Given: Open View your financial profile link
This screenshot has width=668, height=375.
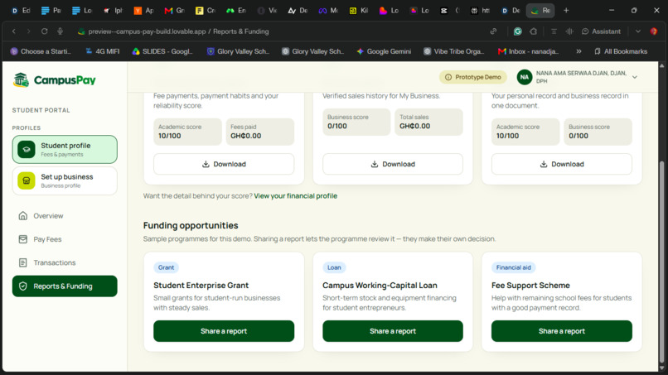Looking at the screenshot, I should coord(295,196).
